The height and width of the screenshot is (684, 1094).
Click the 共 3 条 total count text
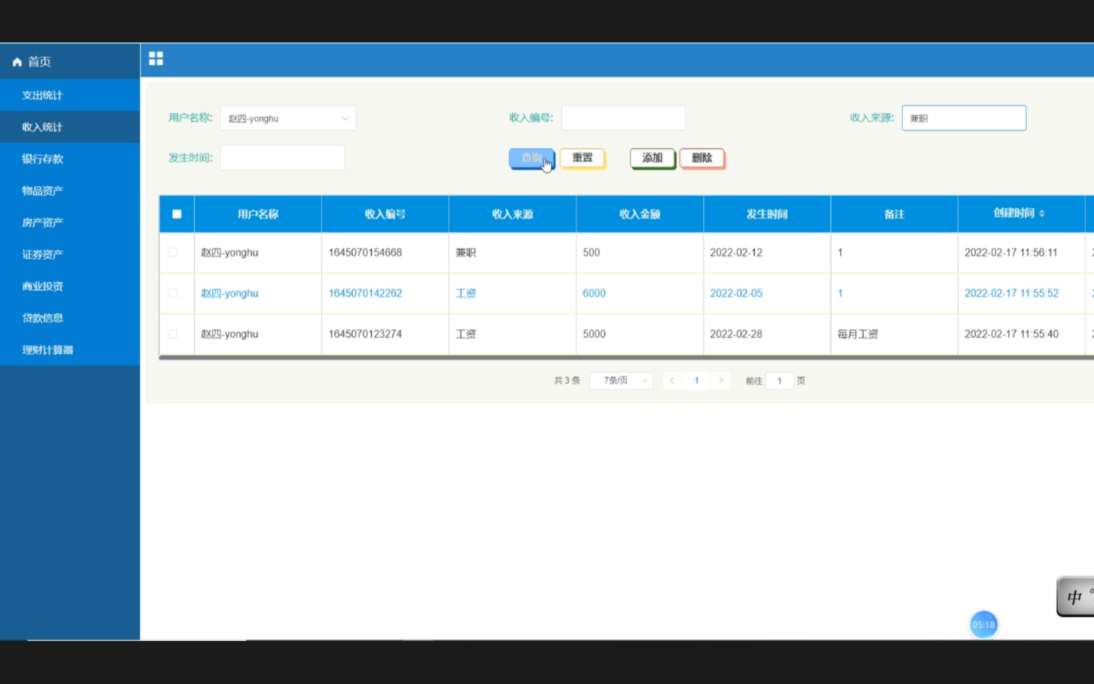tap(567, 381)
